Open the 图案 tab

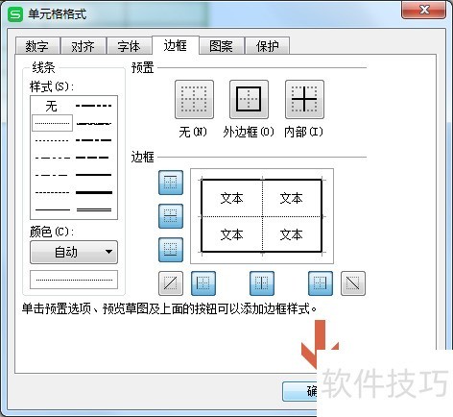pos(222,46)
